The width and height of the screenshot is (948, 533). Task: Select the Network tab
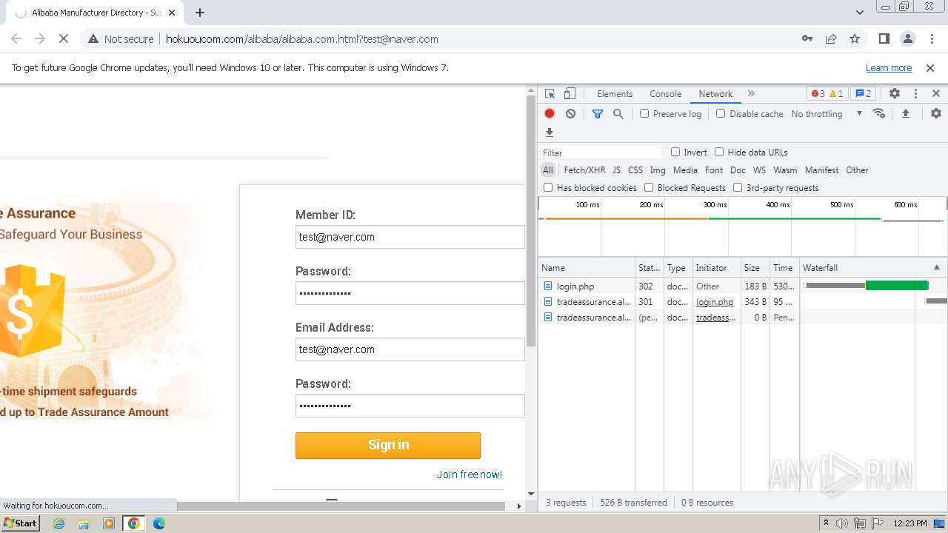pos(715,94)
